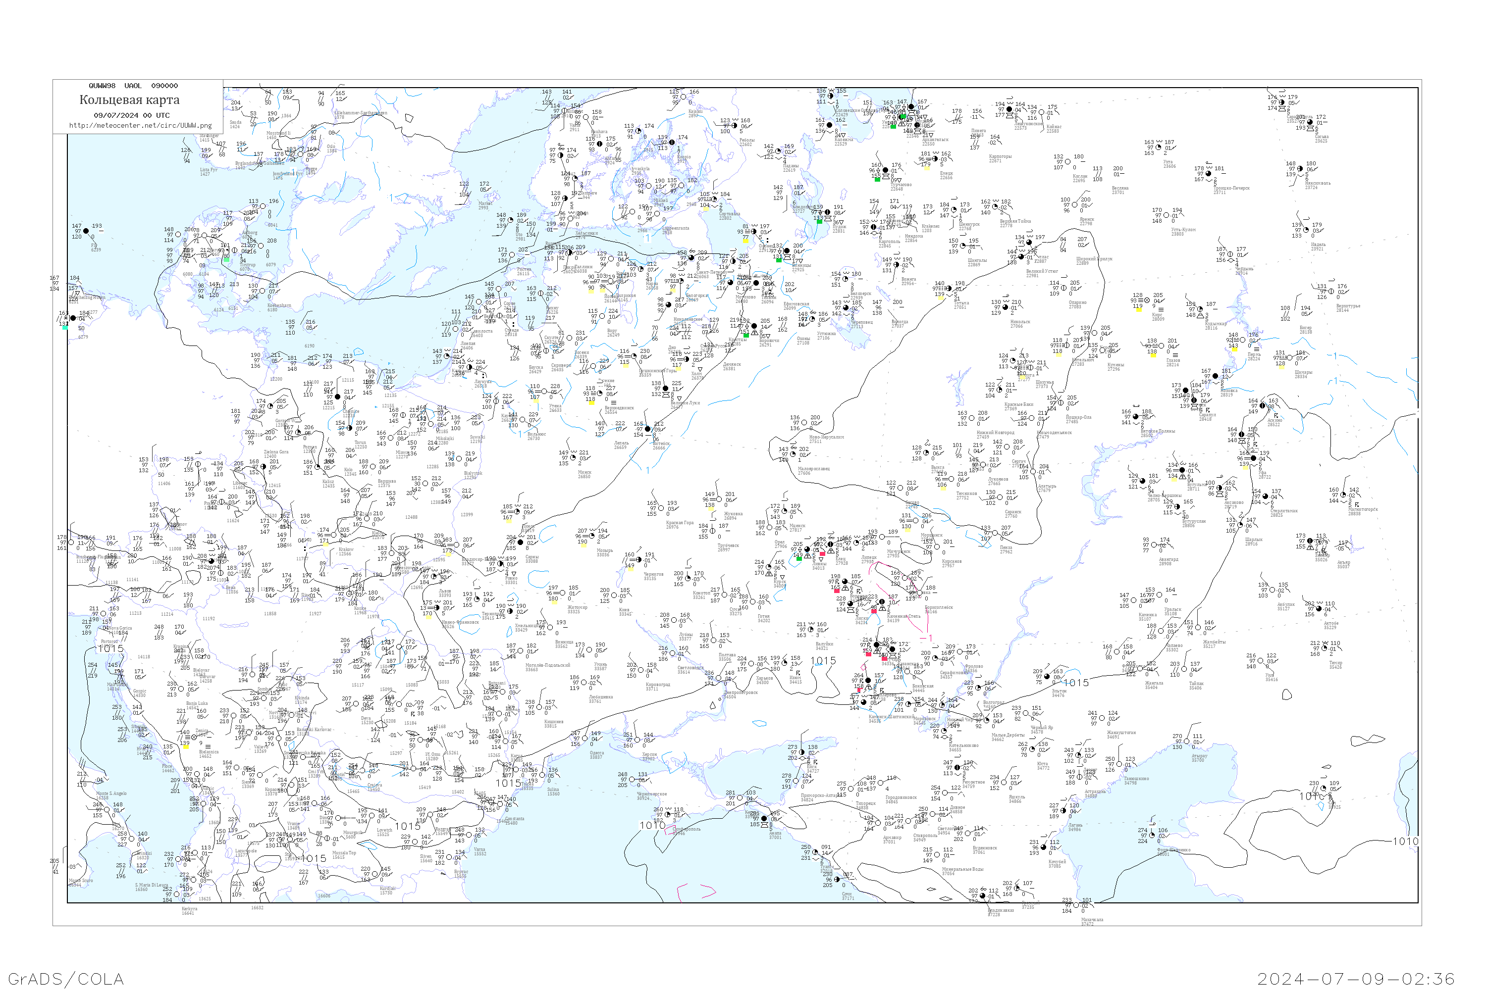Click the 1015 isobar label near Харьков
This screenshot has width=1486, height=990.
823,660
